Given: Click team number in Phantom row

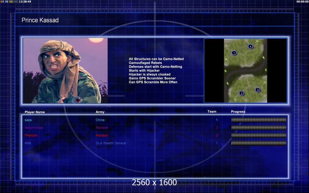Looking at the screenshot, I should pyautogui.click(x=217, y=135).
